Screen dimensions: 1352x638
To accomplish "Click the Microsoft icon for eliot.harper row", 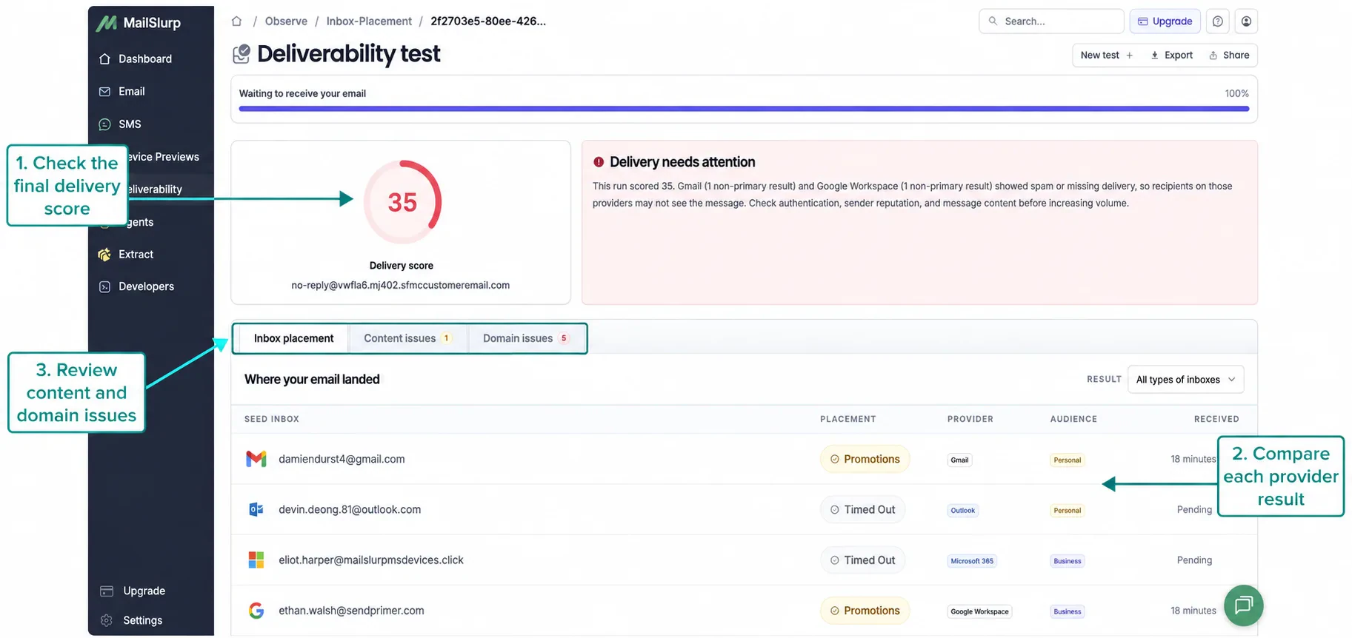I will (256, 560).
